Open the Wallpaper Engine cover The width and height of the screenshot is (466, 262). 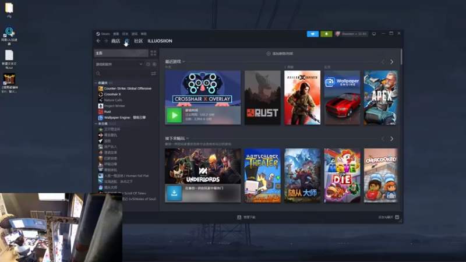[x=342, y=98]
